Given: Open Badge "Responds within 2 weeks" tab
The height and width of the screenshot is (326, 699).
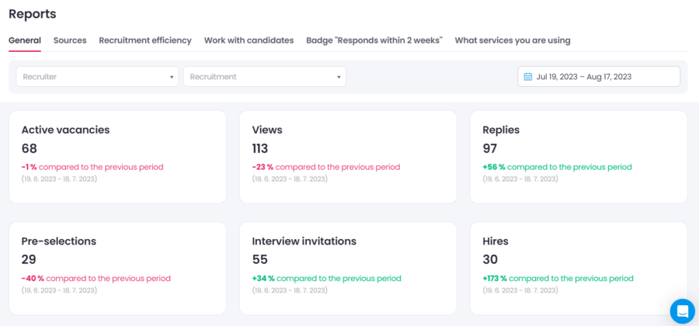Looking at the screenshot, I should coord(374,40).
